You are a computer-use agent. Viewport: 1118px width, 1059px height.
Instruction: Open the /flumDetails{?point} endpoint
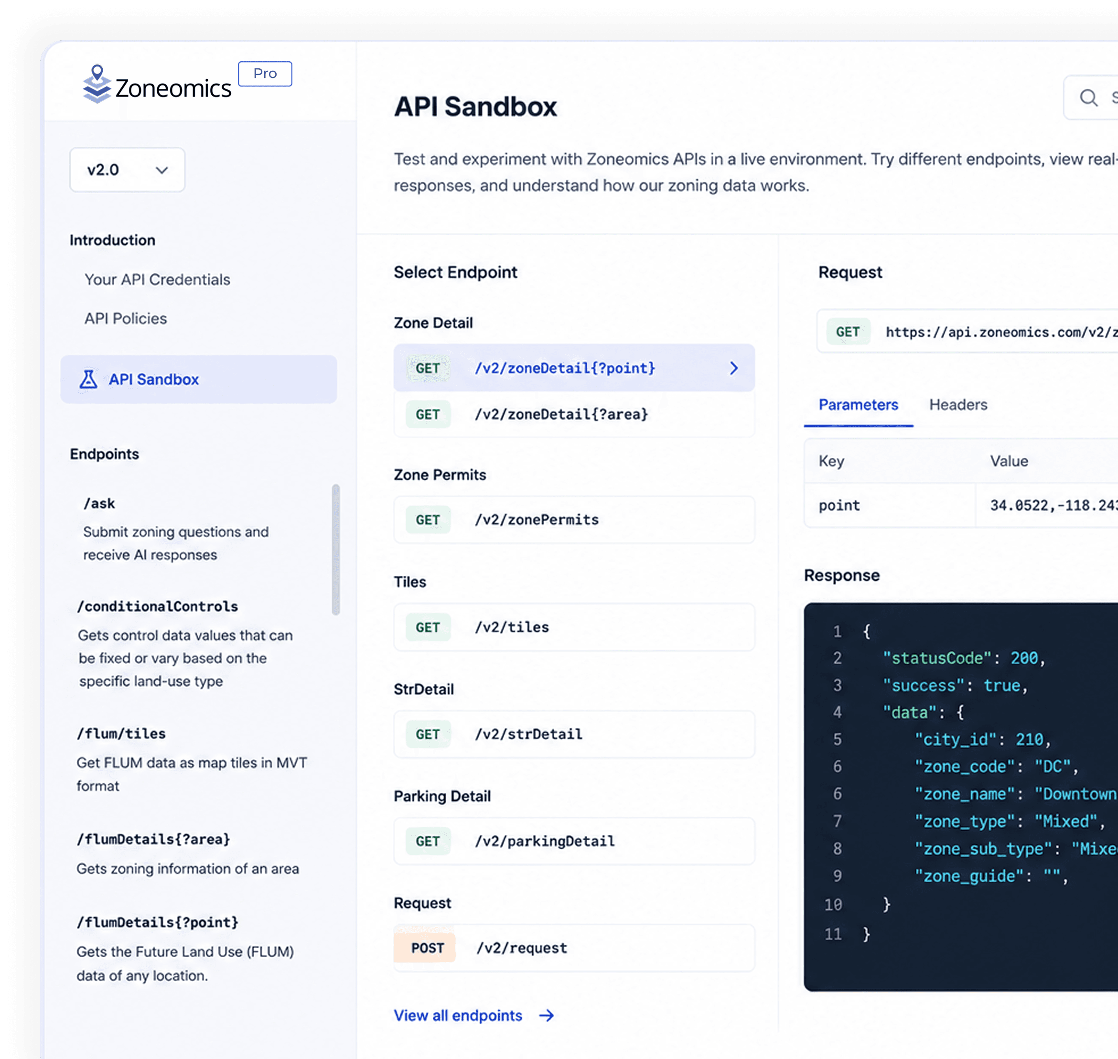158,922
